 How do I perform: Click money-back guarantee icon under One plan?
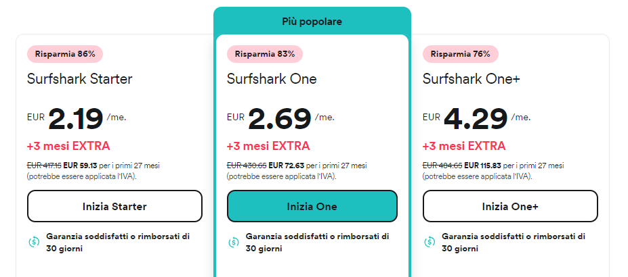(233, 242)
